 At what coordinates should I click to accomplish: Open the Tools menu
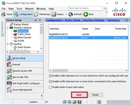point(19,9)
